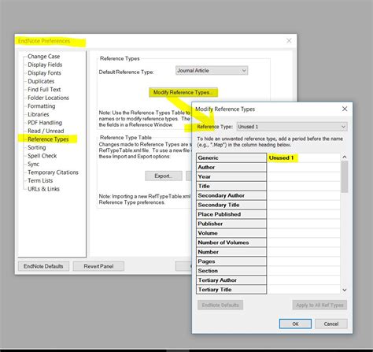
Task: Select Read / Unread item
Action: [46, 131]
